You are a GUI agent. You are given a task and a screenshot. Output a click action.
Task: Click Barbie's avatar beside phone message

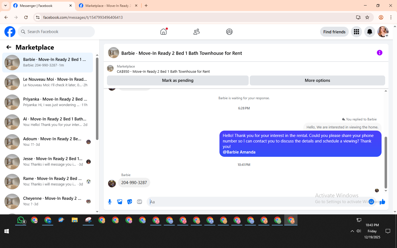point(112,183)
